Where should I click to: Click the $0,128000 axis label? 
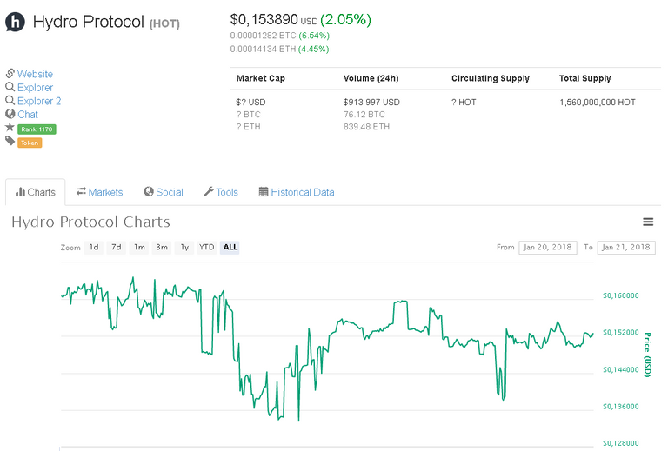621,443
